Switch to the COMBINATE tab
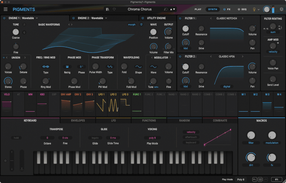Viewport: 286px width, 183px height. [220, 120]
